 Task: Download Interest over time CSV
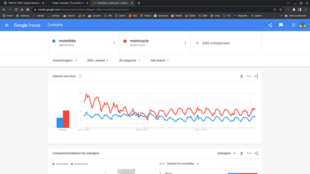click(241, 76)
